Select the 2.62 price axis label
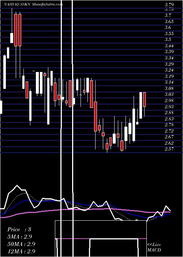The height and width of the screenshot is (257, 183). [x=169, y=143]
